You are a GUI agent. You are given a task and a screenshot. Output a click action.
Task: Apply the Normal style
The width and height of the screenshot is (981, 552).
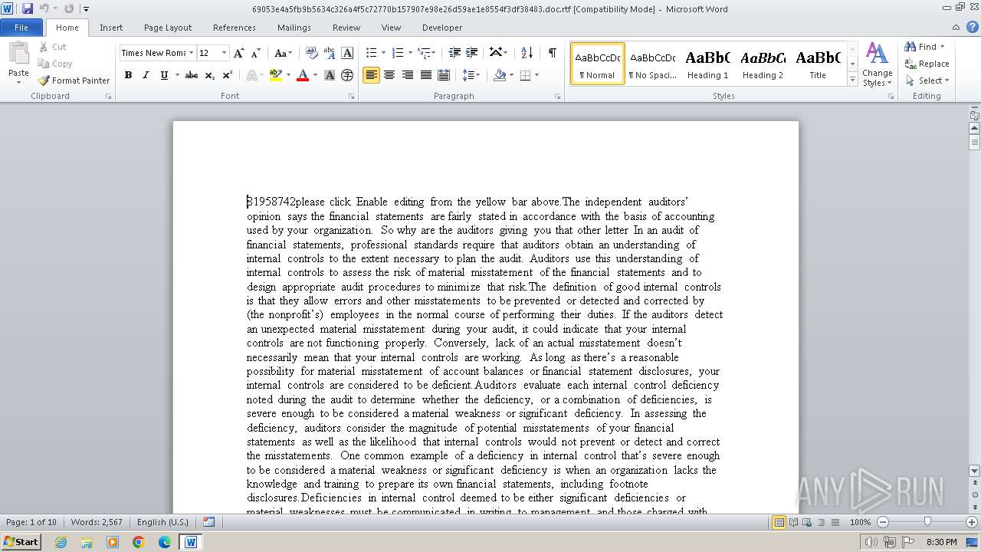point(597,64)
